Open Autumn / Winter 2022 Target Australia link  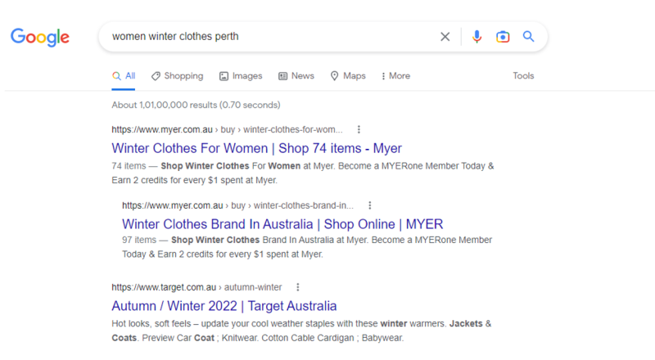tap(224, 306)
